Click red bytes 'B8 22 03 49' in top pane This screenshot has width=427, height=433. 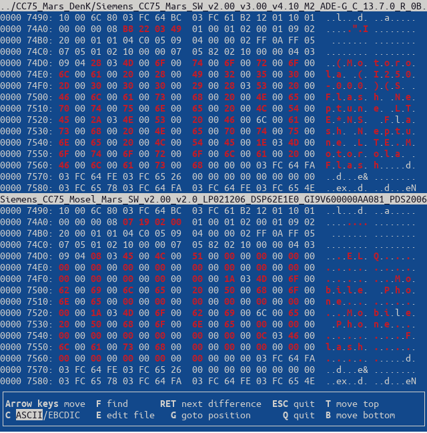pyautogui.click(x=152, y=29)
